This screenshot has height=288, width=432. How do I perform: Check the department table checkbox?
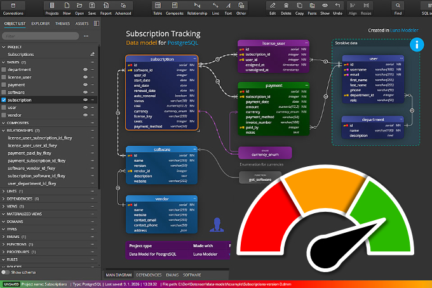coord(4,70)
